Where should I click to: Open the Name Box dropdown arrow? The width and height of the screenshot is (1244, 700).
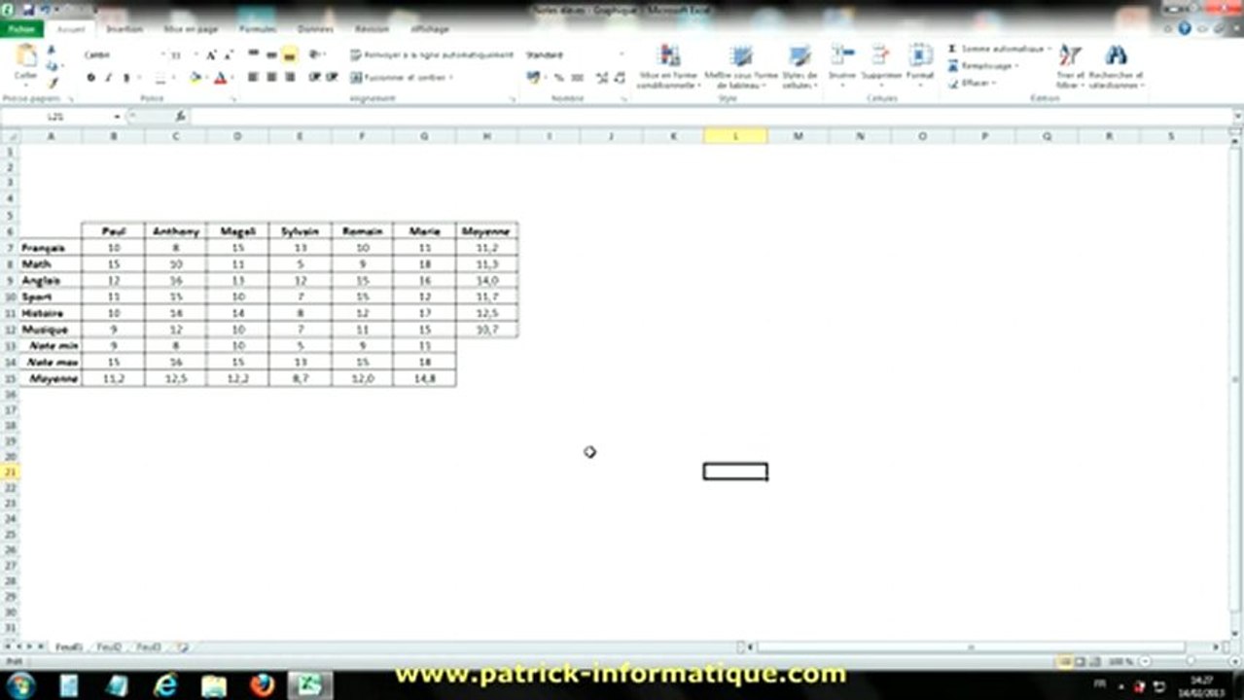click(x=118, y=117)
